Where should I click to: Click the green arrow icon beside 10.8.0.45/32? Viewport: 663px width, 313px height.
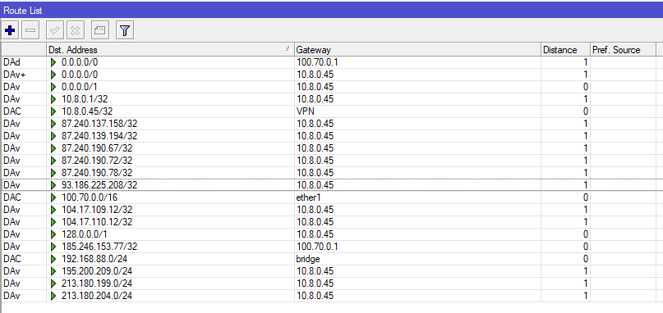click(x=53, y=111)
